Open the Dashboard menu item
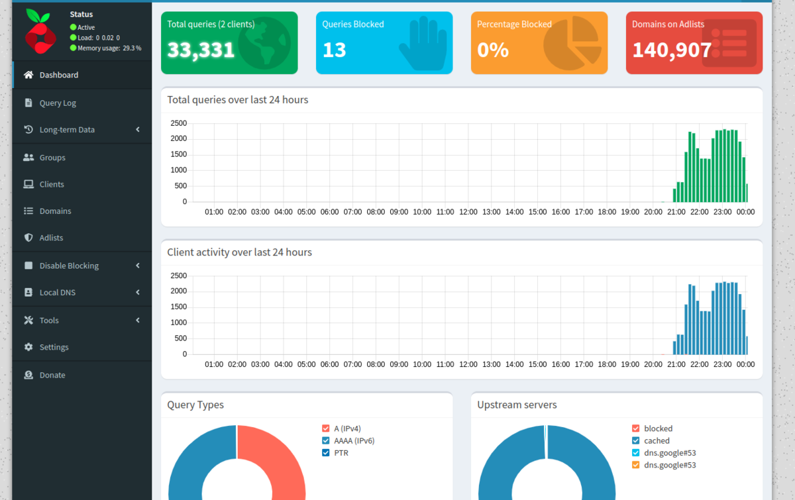795x500 pixels. pos(82,75)
